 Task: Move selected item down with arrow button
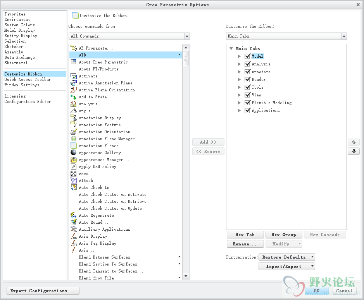[x=354, y=151]
